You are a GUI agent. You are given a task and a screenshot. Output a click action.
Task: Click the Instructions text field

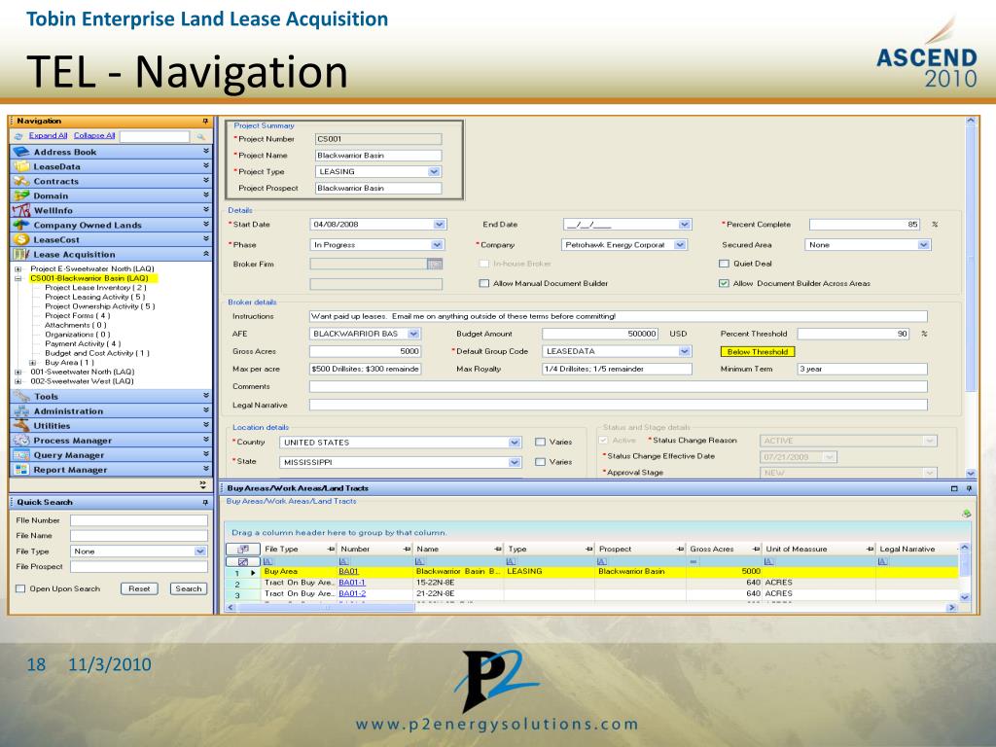[x=618, y=316]
